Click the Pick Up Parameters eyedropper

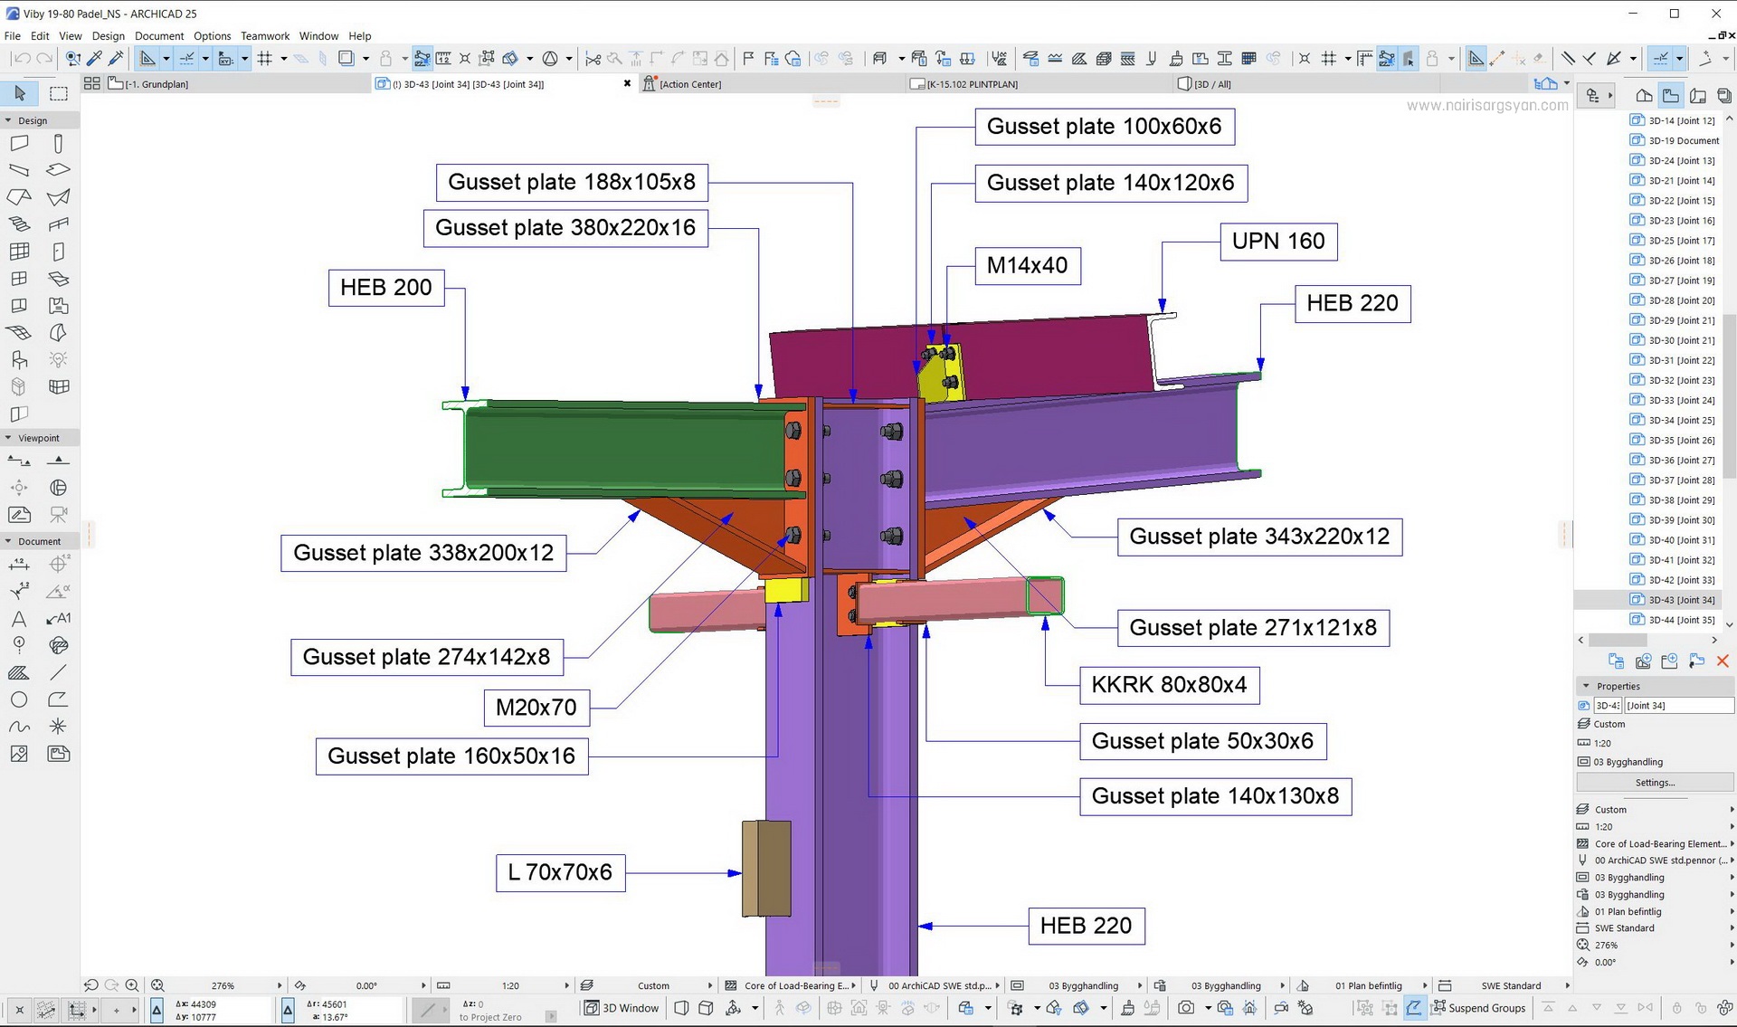click(x=94, y=59)
